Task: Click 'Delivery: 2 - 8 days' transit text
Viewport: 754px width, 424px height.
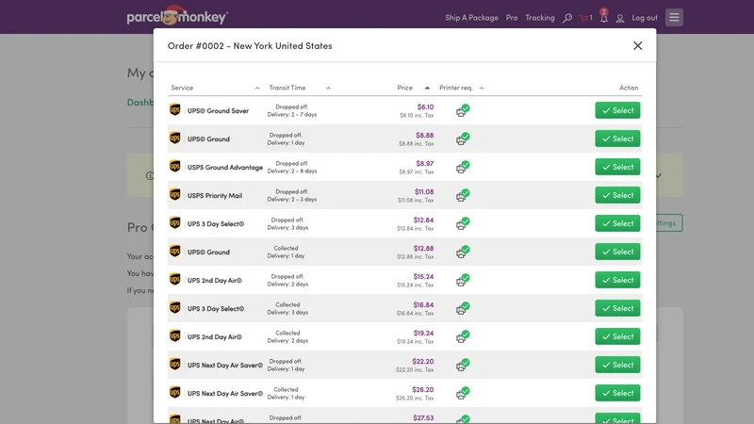Action: (x=292, y=171)
